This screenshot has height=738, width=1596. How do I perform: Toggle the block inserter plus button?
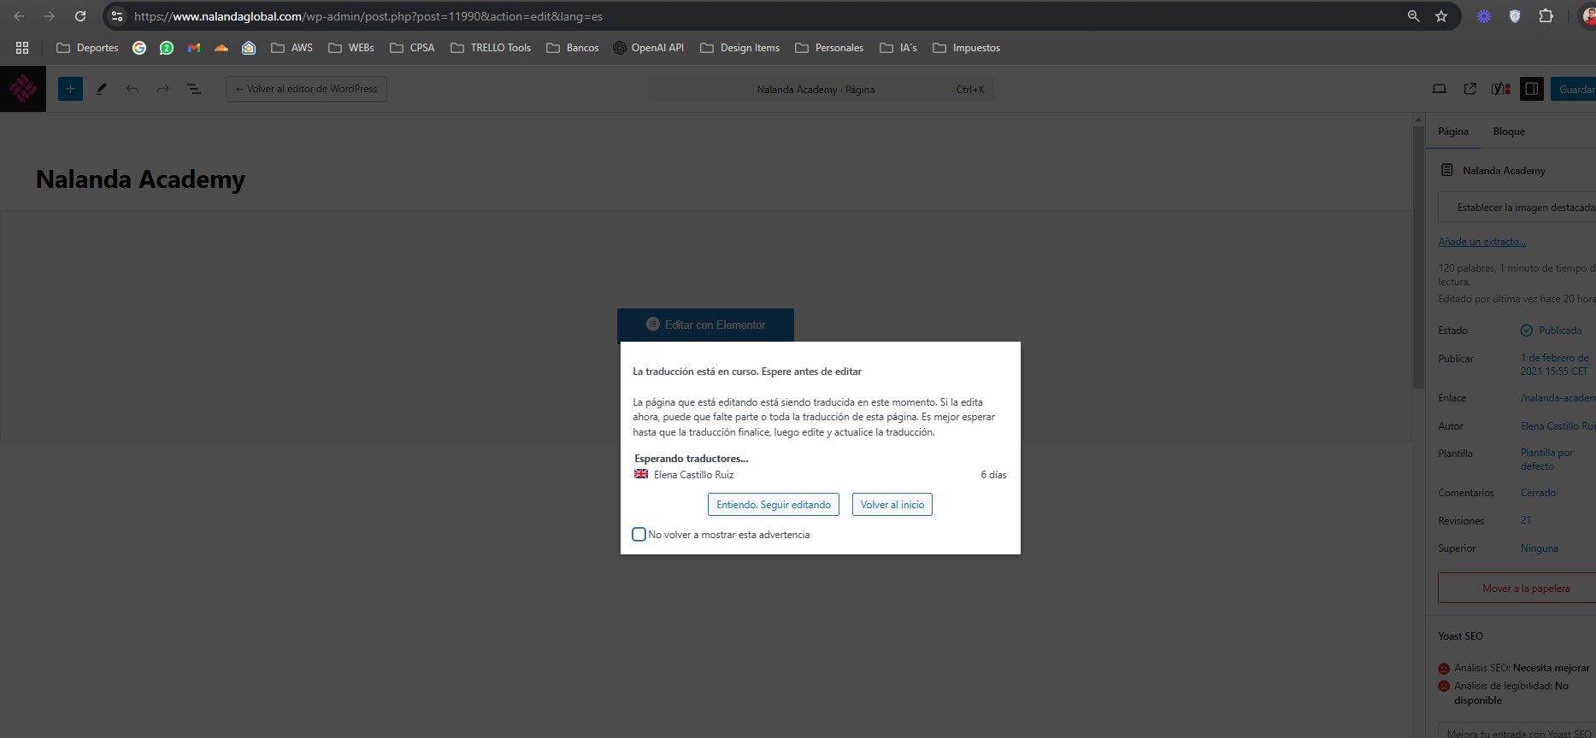click(71, 89)
